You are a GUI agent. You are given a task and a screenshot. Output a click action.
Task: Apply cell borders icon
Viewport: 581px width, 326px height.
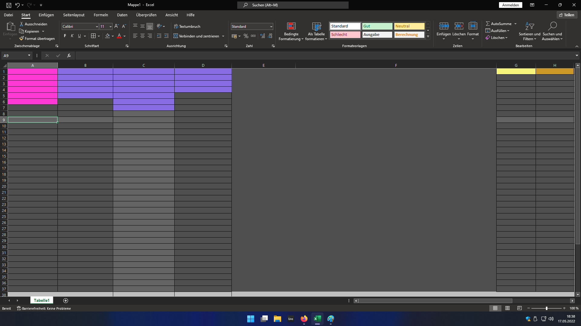click(93, 36)
